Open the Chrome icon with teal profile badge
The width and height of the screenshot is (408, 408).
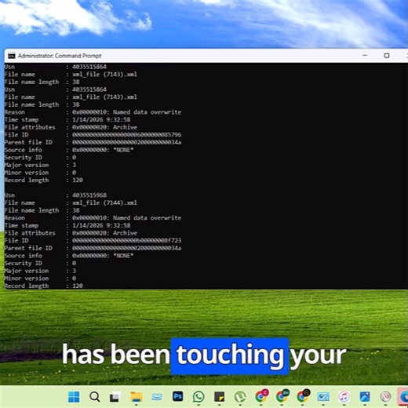point(282,396)
